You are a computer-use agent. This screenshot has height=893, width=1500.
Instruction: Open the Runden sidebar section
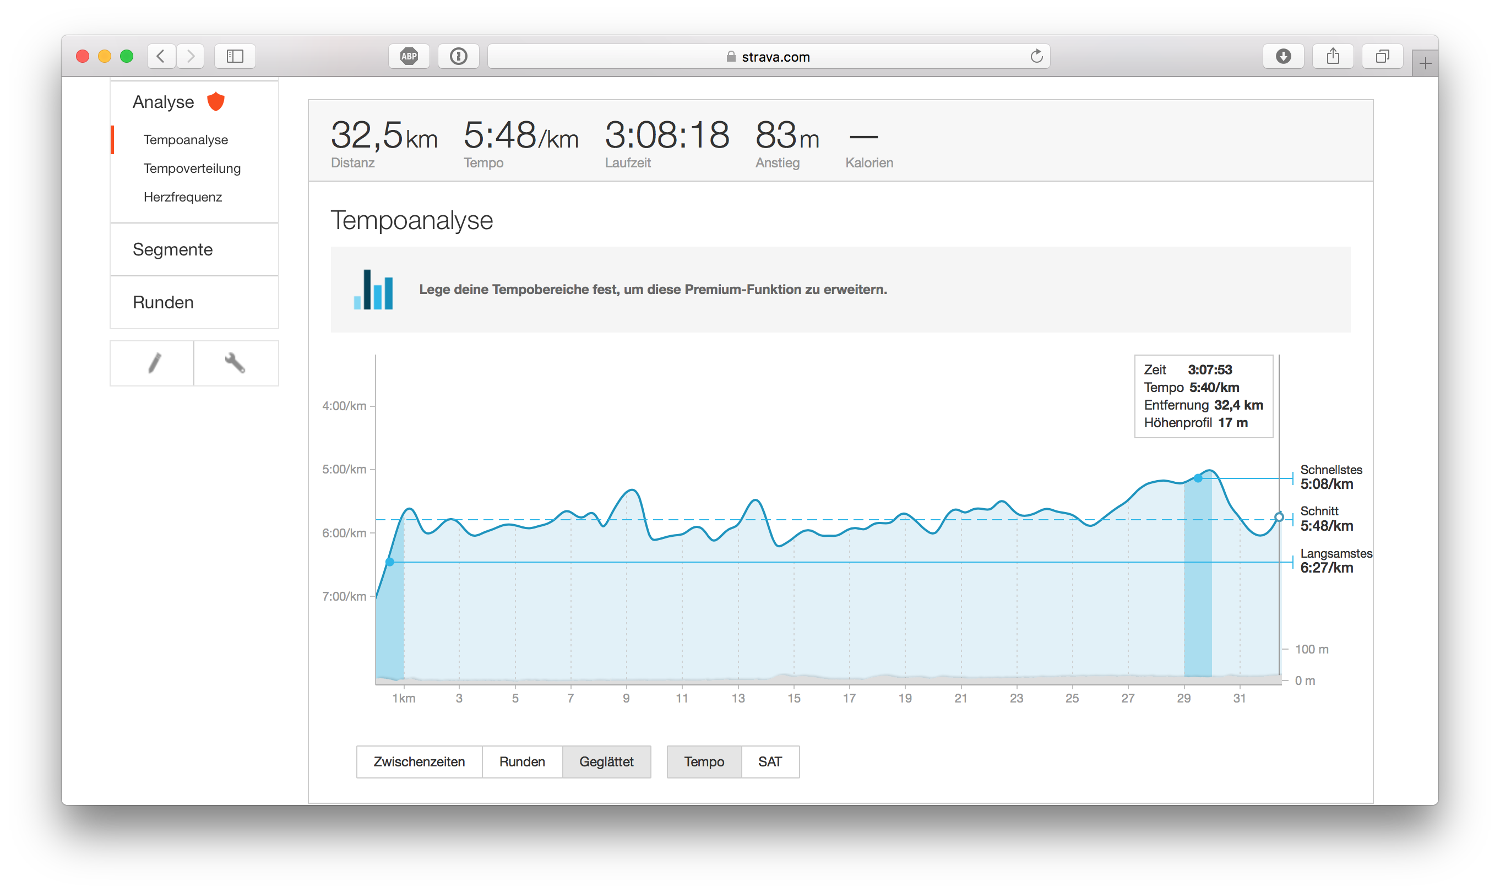163,302
